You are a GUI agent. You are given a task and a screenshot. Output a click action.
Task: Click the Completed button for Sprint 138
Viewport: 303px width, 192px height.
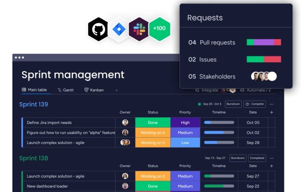(x=257, y=158)
